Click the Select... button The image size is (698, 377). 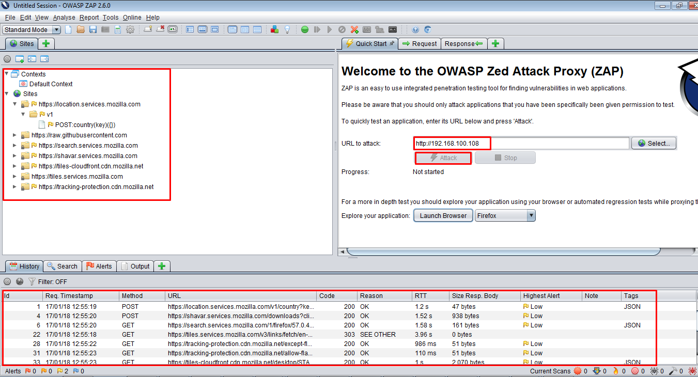click(x=654, y=143)
